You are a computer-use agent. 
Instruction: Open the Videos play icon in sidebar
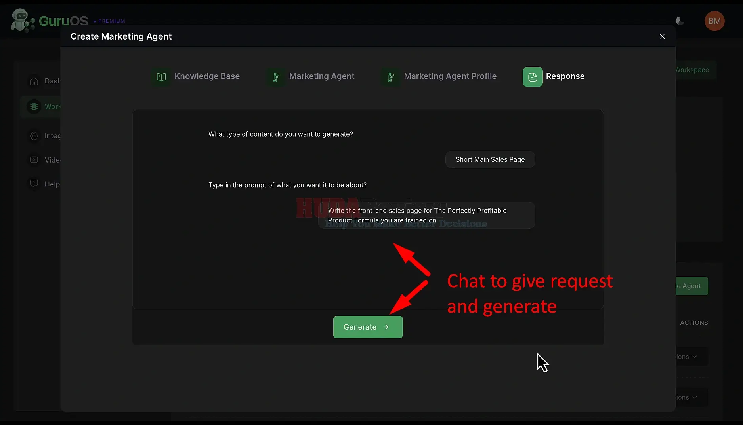(x=34, y=160)
